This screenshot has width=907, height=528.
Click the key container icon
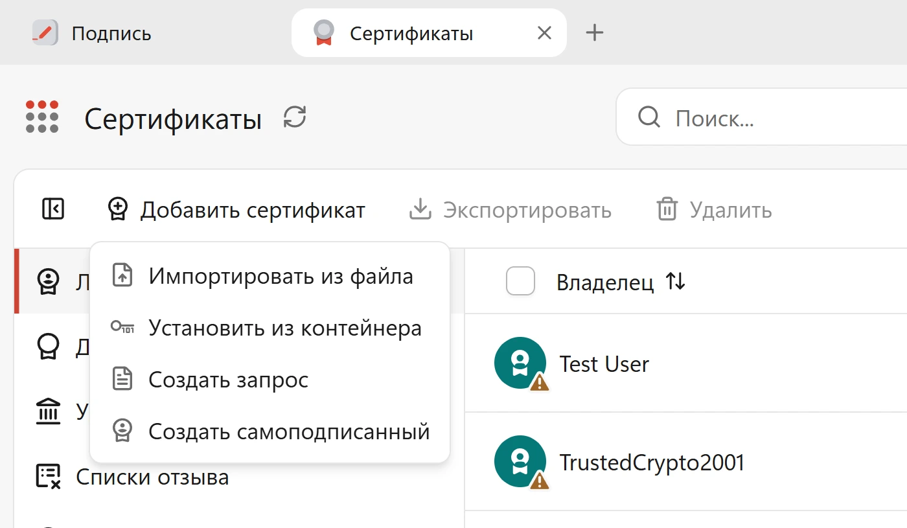122,327
